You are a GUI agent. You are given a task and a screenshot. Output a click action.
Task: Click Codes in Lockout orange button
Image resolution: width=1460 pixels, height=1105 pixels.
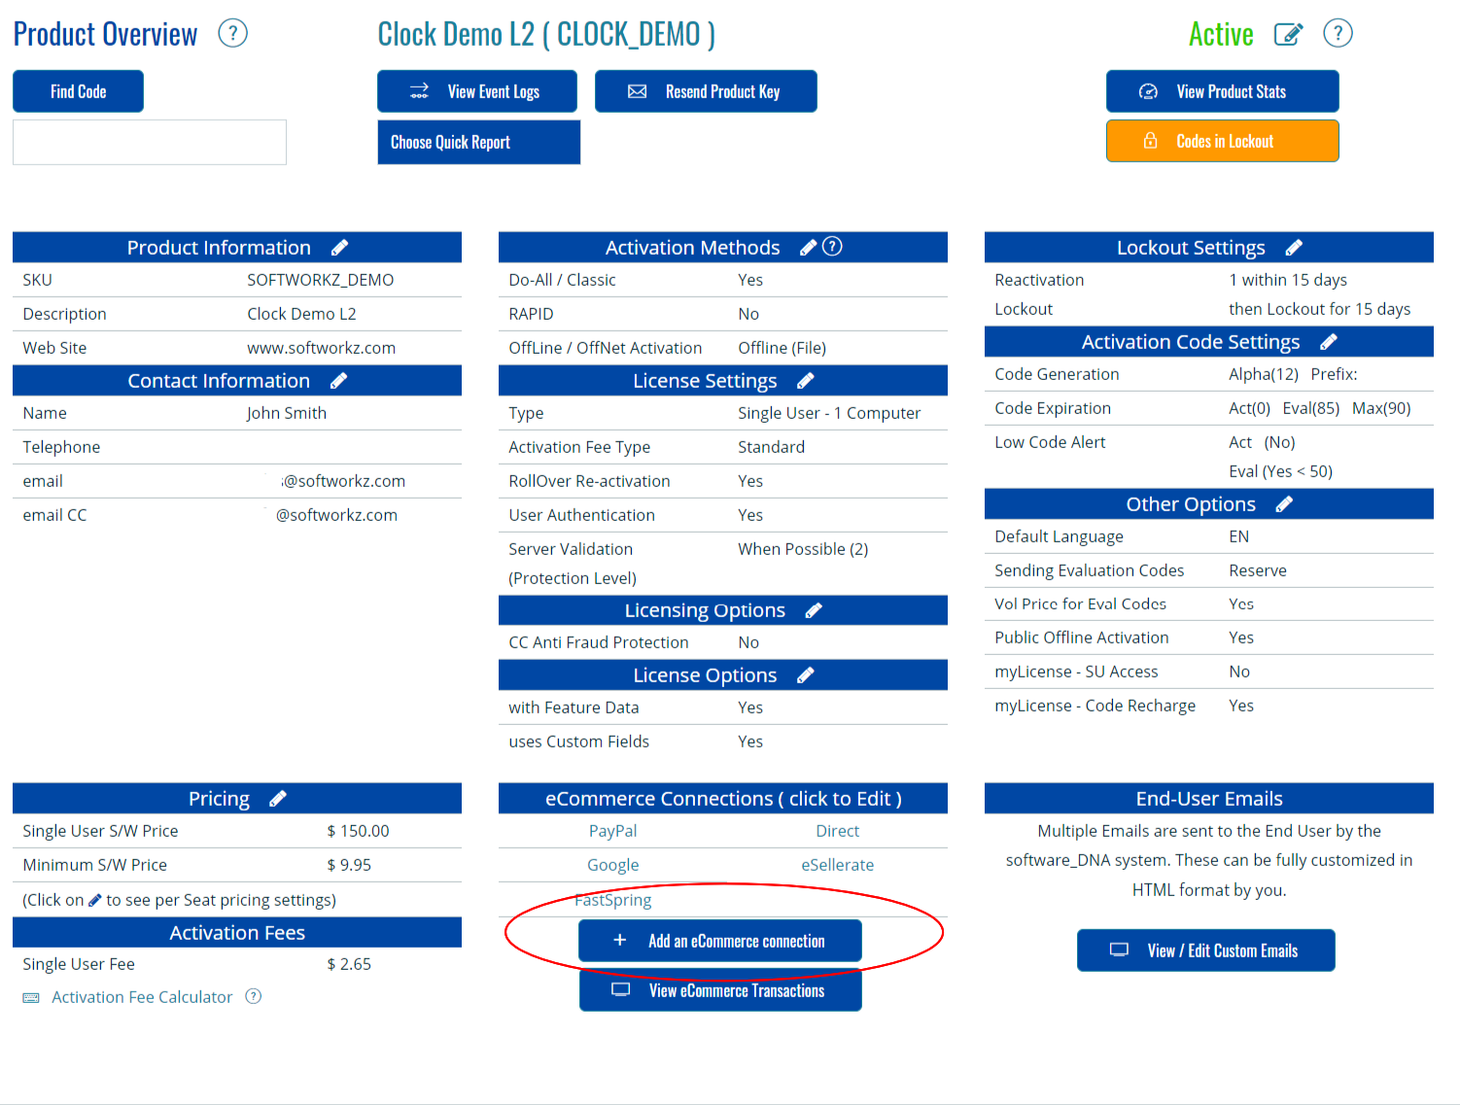pos(1223,141)
